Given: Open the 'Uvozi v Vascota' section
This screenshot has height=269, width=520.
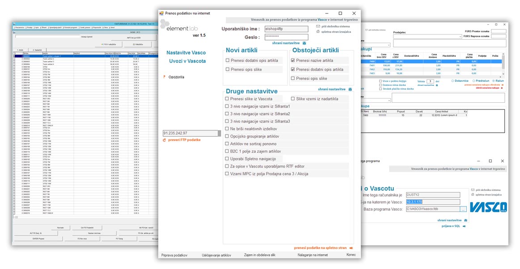Looking at the screenshot, I should 187,61.
